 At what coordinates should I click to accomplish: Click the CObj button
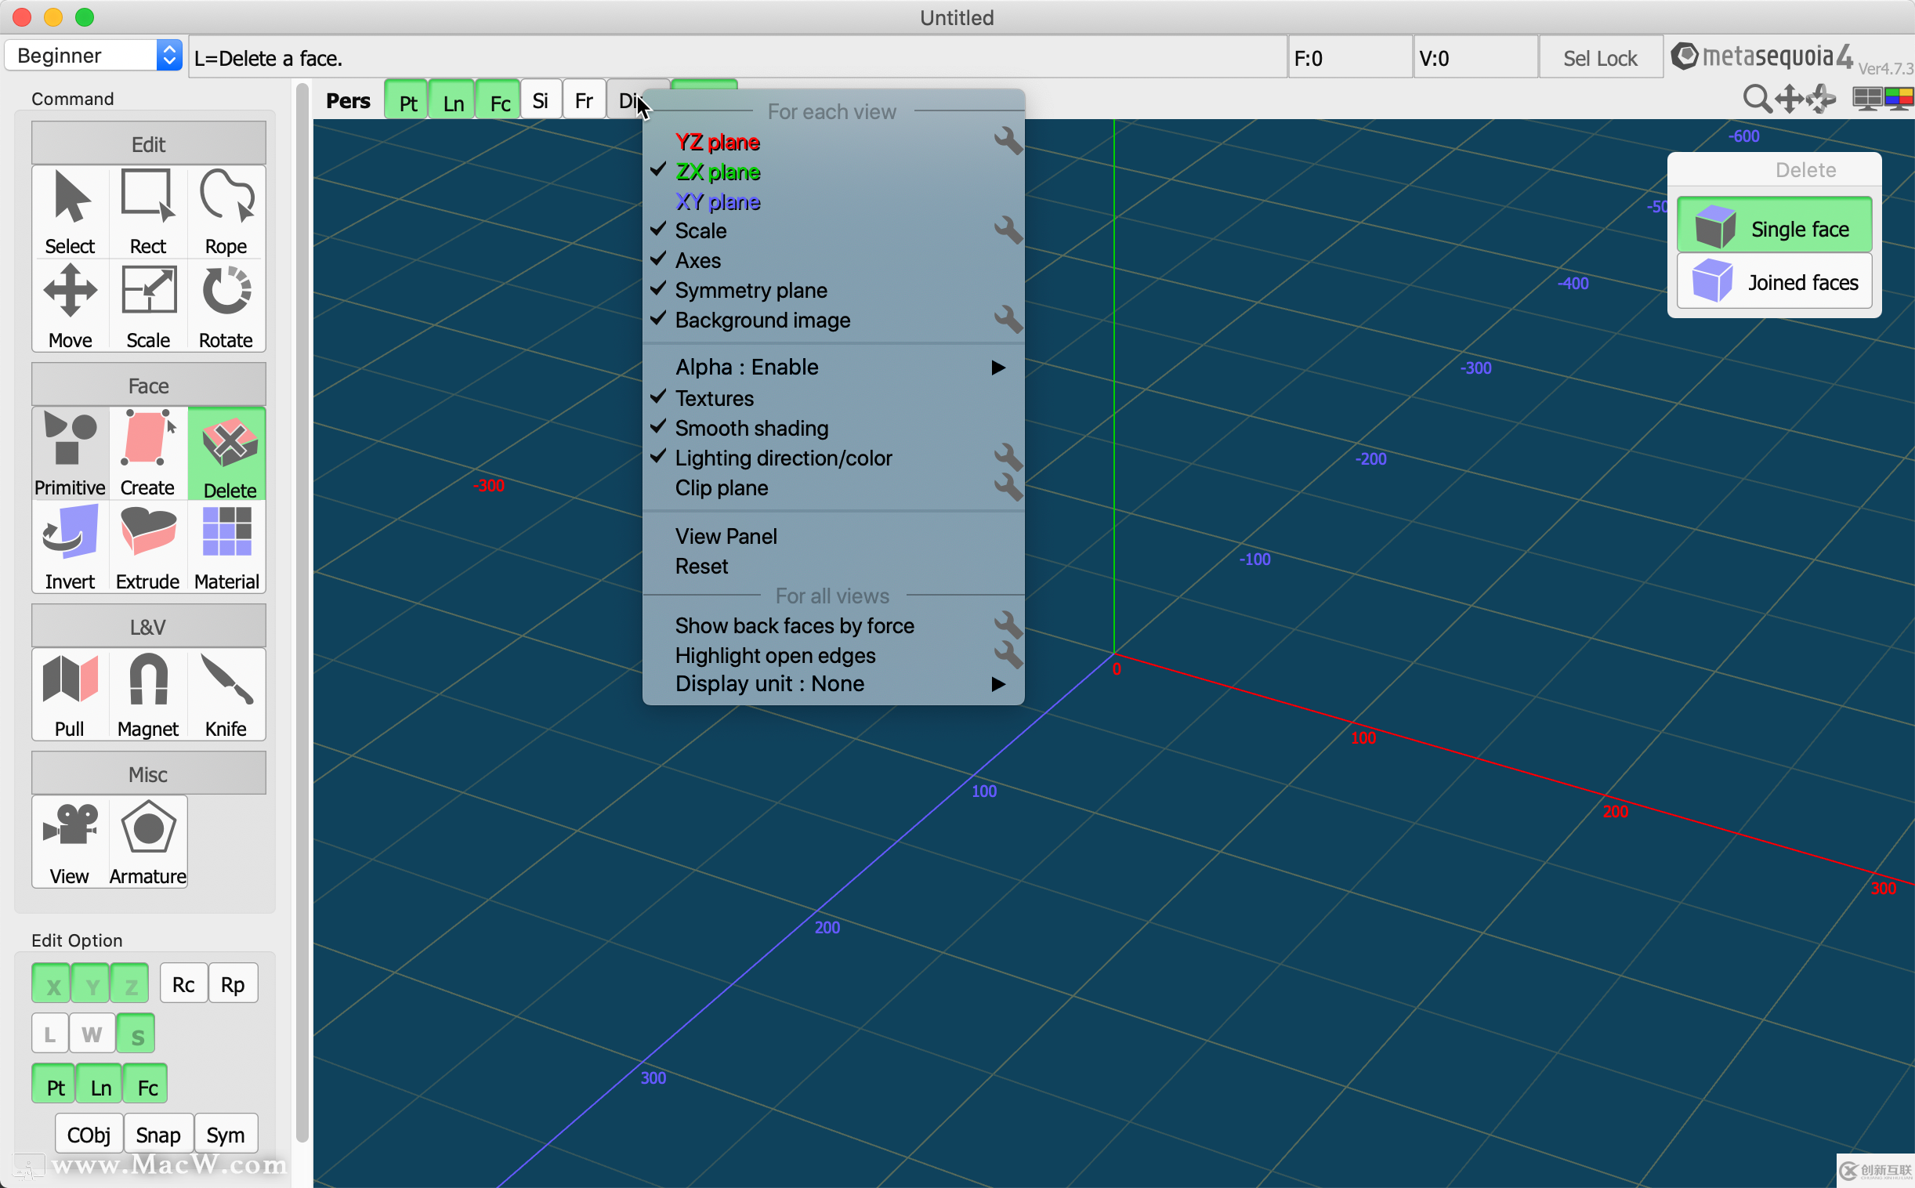pyautogui.click(x=89, y=1134)
